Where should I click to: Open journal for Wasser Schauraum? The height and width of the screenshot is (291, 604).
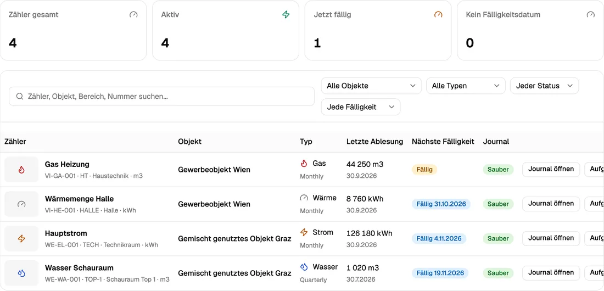click(x=551, y=273)
